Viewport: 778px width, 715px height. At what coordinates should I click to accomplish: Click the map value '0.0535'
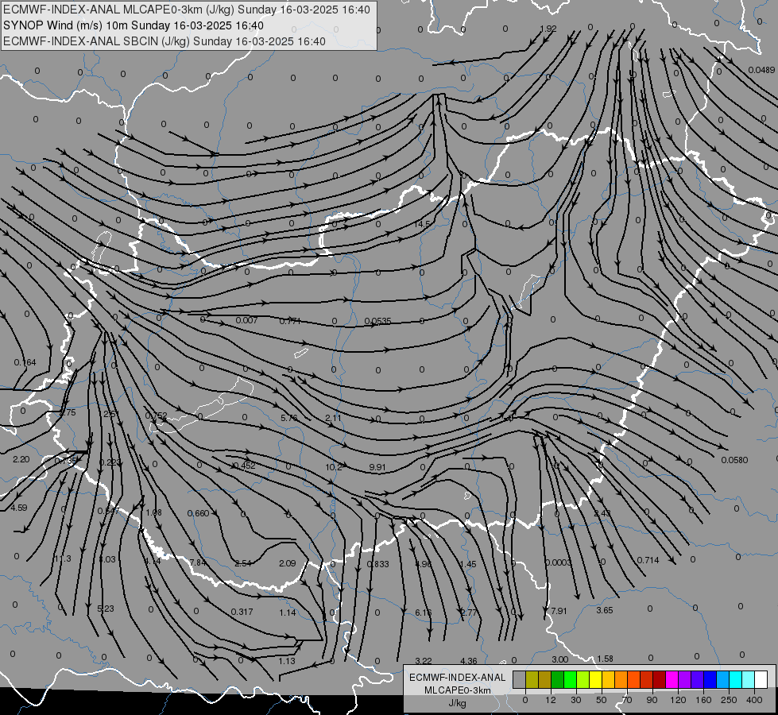(377, 321)
